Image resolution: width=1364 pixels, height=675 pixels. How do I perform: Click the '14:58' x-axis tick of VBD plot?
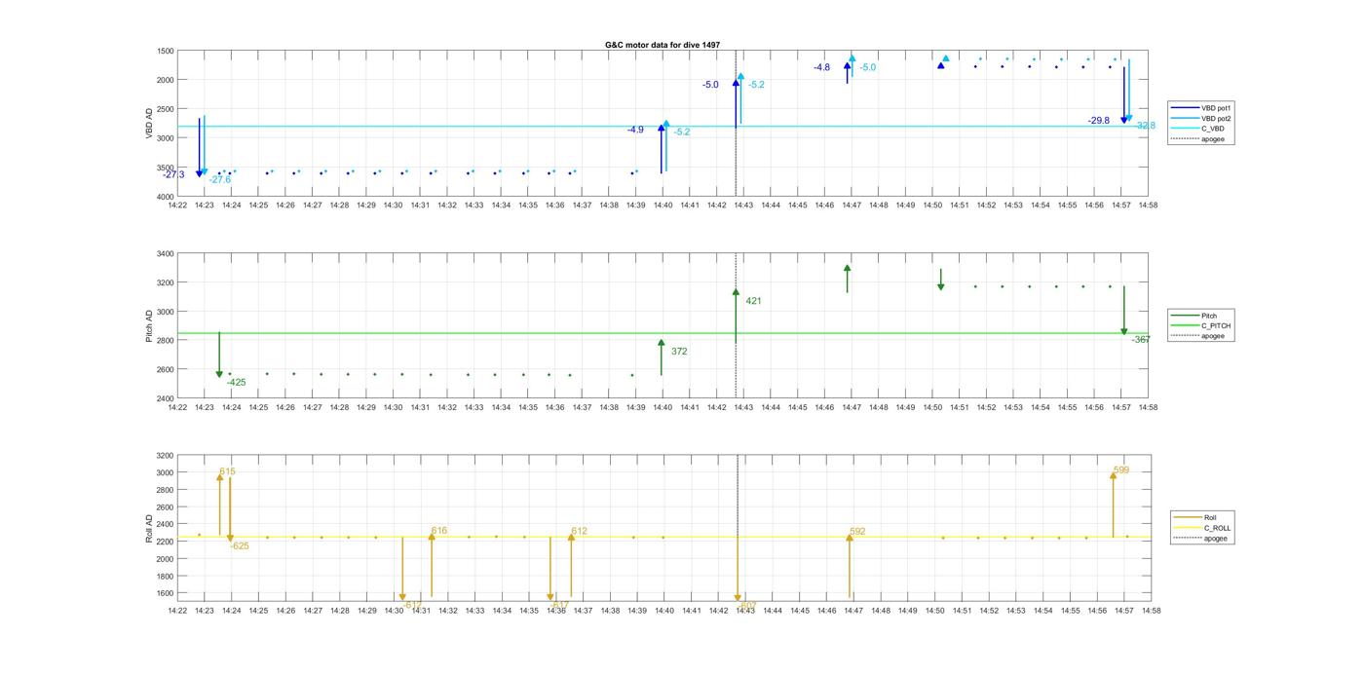(1148, 206)
